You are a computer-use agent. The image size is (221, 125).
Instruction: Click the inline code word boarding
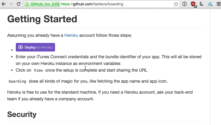click(x=17, y=81)
